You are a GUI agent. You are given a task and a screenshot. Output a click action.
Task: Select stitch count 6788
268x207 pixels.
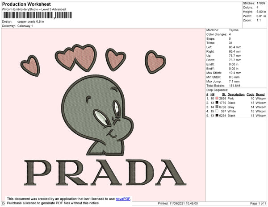click(222, 107)
